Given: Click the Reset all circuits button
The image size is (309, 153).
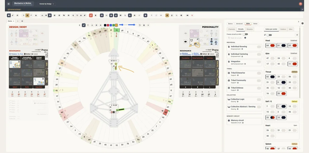Looking at the screenshot, I should [x=235, y=38].
